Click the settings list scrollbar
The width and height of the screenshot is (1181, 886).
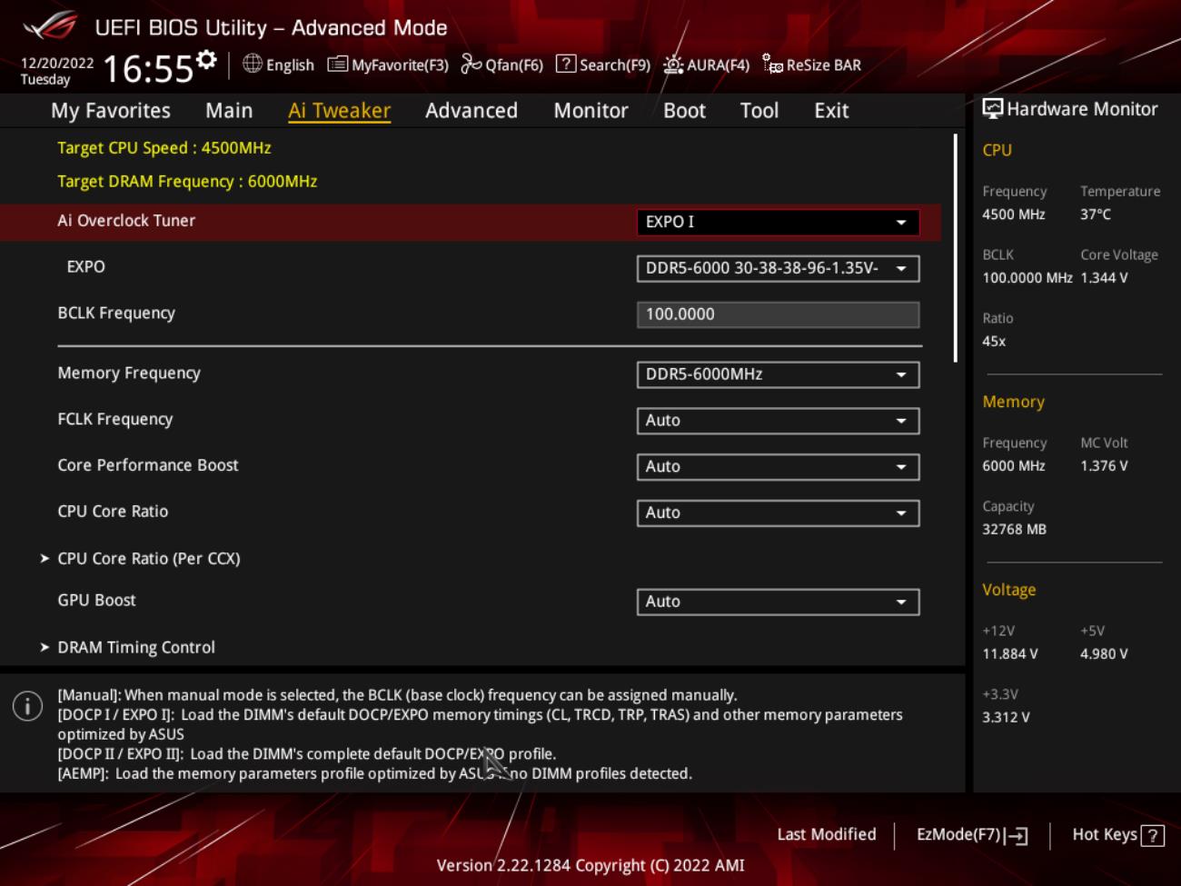955,248
